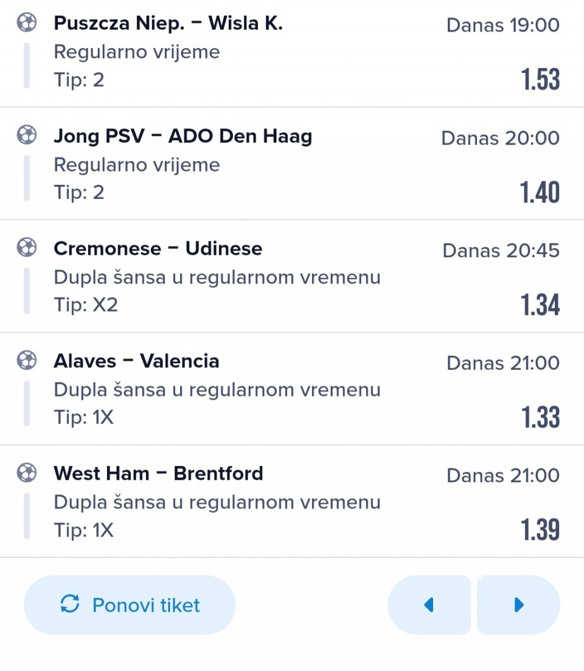Viewport: 584px width, 671px height.
Task: Click soccer ball icon beside West Ham – Brentford
Action: pyautogui.click(x=26, y=473)
